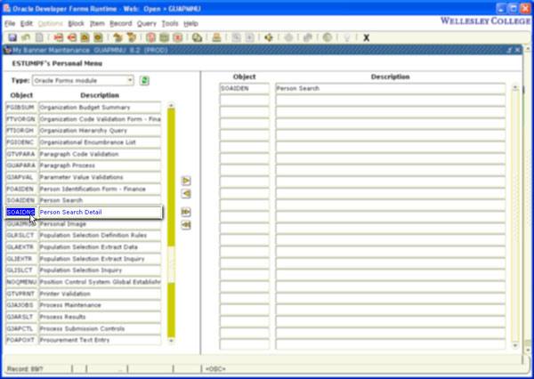
Task: Click the Remove Selection left-arrow button
Action: point(186,193)
